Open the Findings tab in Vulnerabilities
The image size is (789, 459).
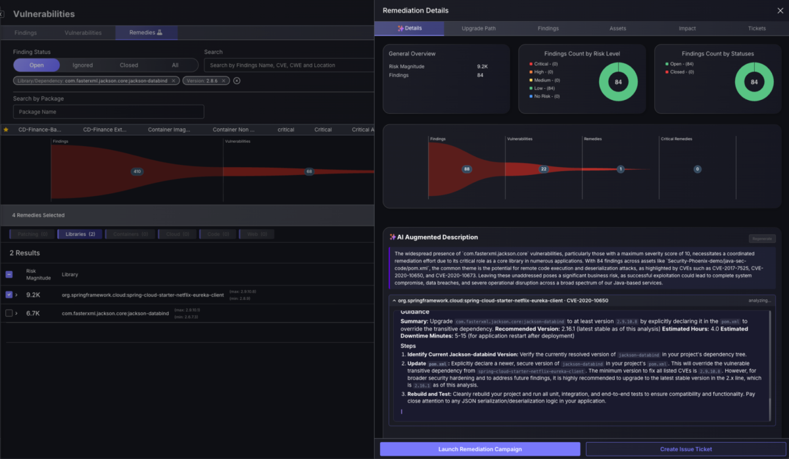(x=26, y=32)
